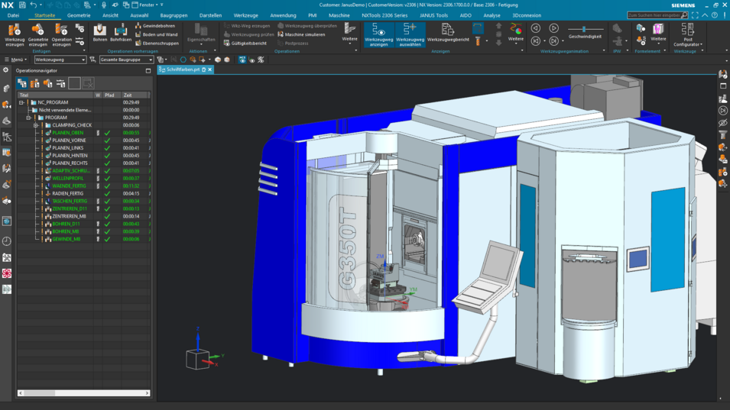Sort by the Zeit column header
This screenshot has height=410, width=730.
coord(135,95)
